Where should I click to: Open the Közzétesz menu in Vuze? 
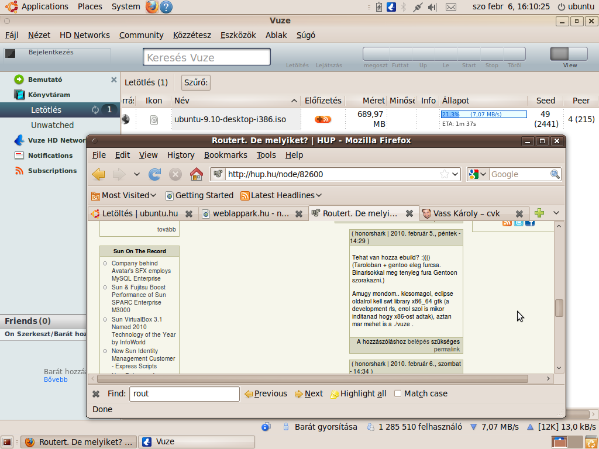(192, 35)
